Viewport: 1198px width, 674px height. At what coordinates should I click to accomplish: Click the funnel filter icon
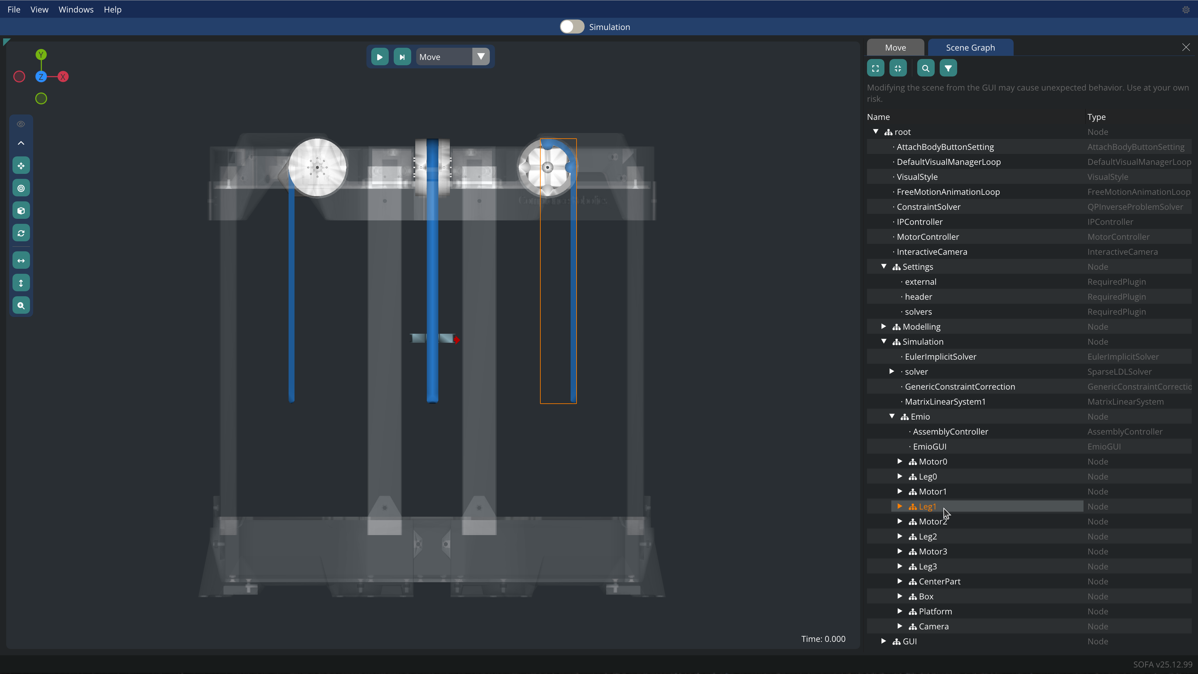pos(948,68)
